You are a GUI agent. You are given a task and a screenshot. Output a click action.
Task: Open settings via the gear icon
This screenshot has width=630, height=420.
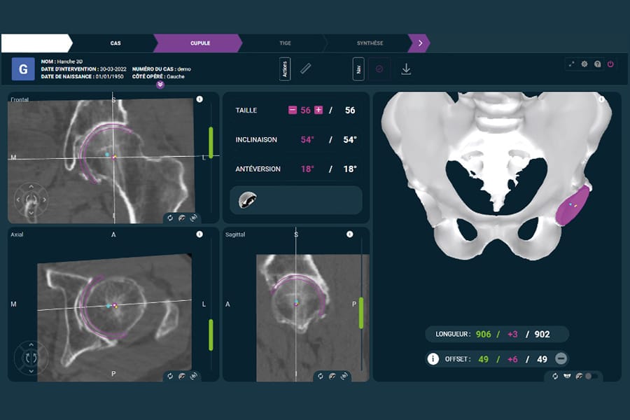584,64
